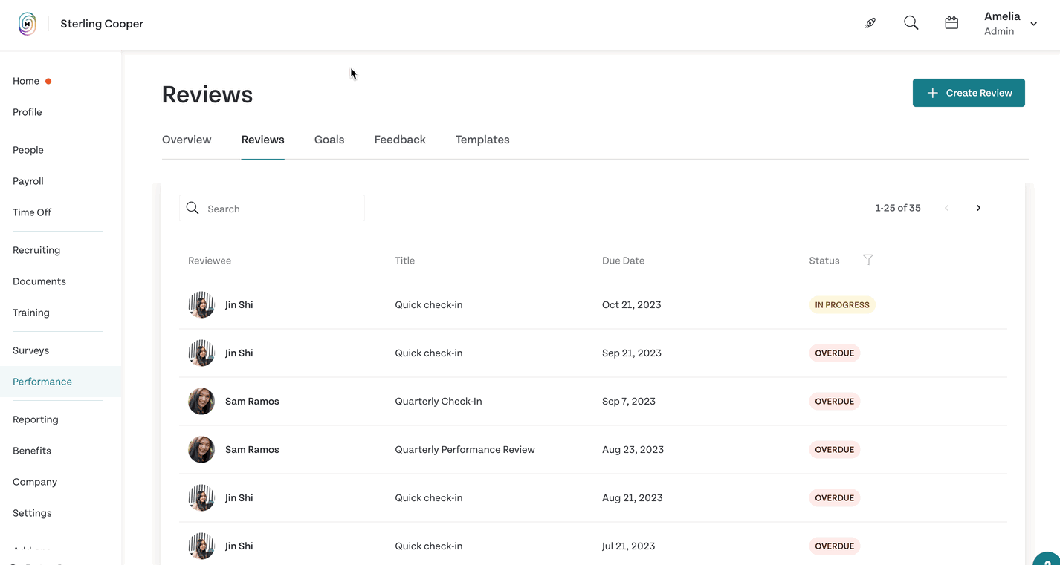Go to Time Off in sidebar
This screenshot has width=1060, height=565.
click(32, 212)
